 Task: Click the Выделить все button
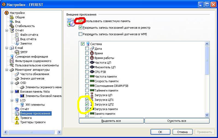pos(111,121)
